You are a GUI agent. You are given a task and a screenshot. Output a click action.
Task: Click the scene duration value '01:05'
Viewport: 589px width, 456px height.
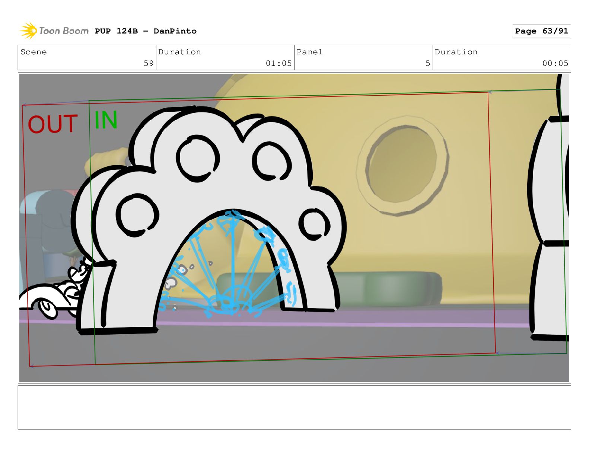click(x=278, y=63)
